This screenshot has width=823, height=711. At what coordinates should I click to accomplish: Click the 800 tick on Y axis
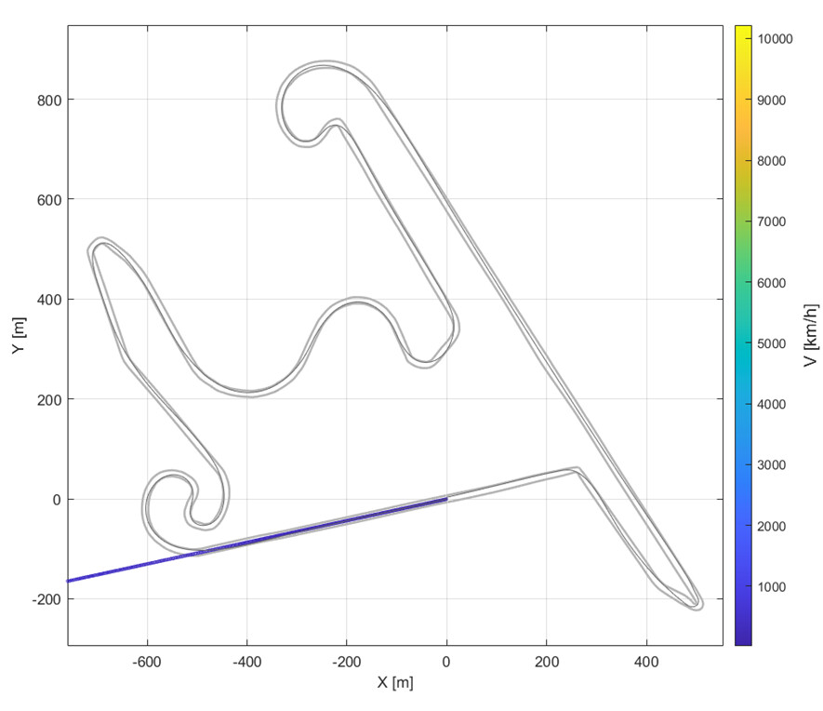coord(48,100)
